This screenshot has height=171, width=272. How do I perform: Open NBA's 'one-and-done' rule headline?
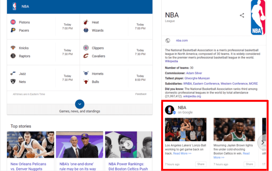click(x=78, y=166)
